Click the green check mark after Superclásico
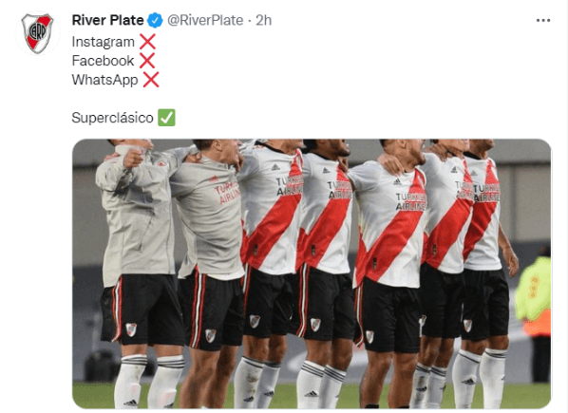The image size is (568, 413). [166, 118]
